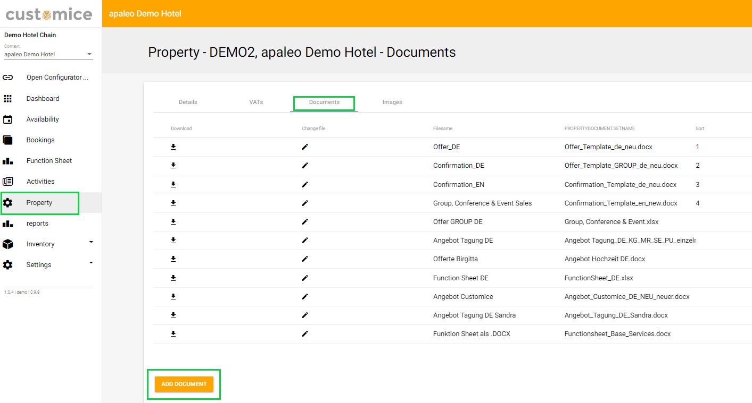Select FunctionSheet_DE.xlsx cell
This screenshot has width=752, height=403.
(x=599, y=278)
